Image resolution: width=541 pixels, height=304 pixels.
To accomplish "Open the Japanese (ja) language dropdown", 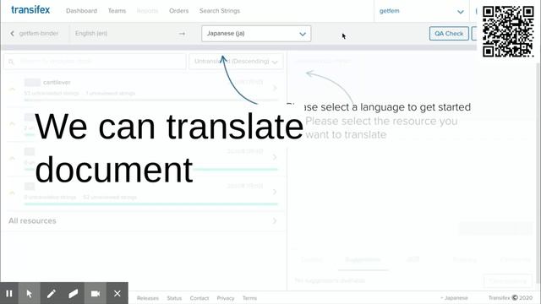I will coord(256,34).
